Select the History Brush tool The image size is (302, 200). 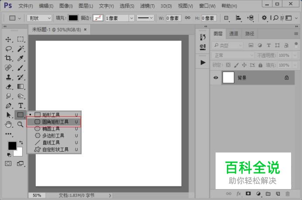point(21,77)
